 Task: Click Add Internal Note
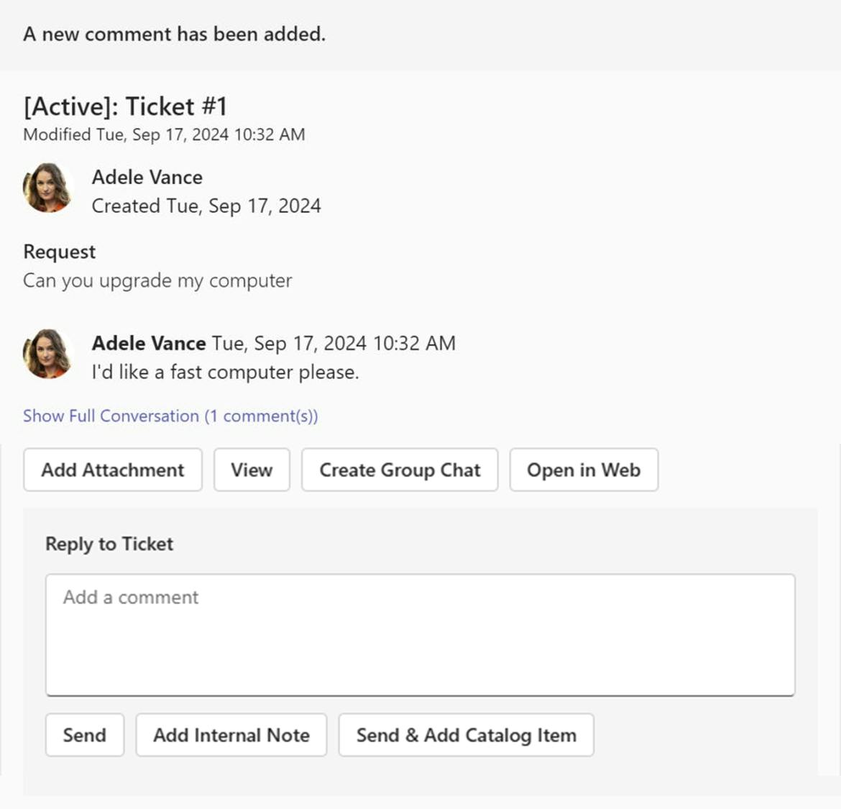(x=231, y=735)
